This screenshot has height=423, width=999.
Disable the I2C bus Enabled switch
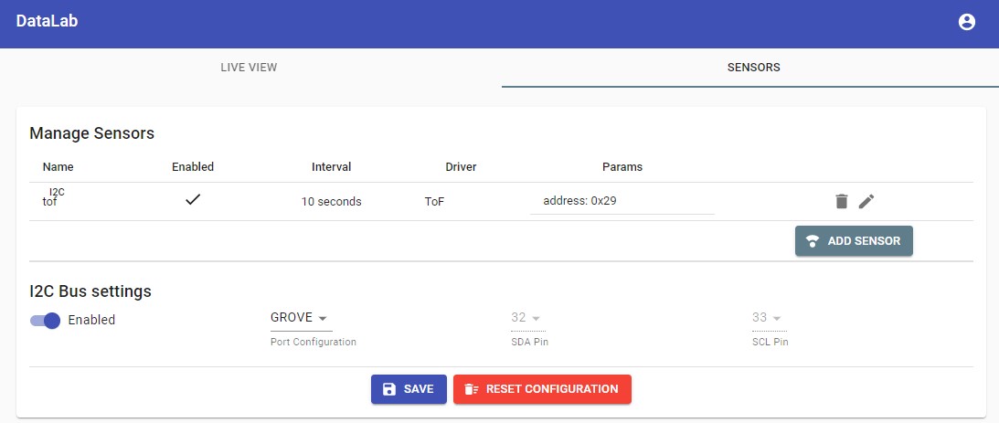46,321
